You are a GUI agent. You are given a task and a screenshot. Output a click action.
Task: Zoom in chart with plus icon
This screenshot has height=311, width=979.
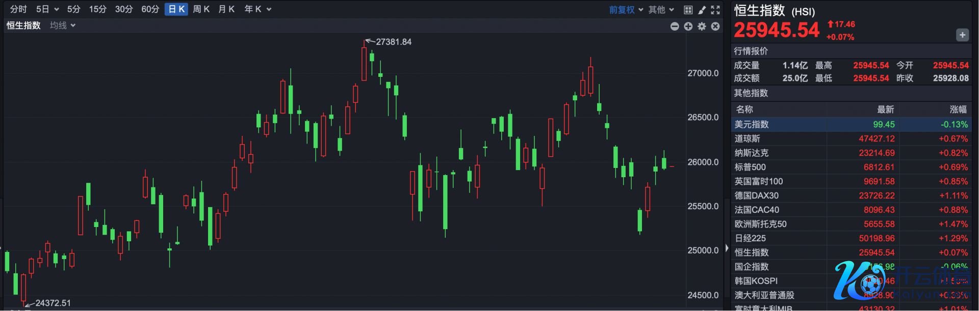[x=688, y=26]
